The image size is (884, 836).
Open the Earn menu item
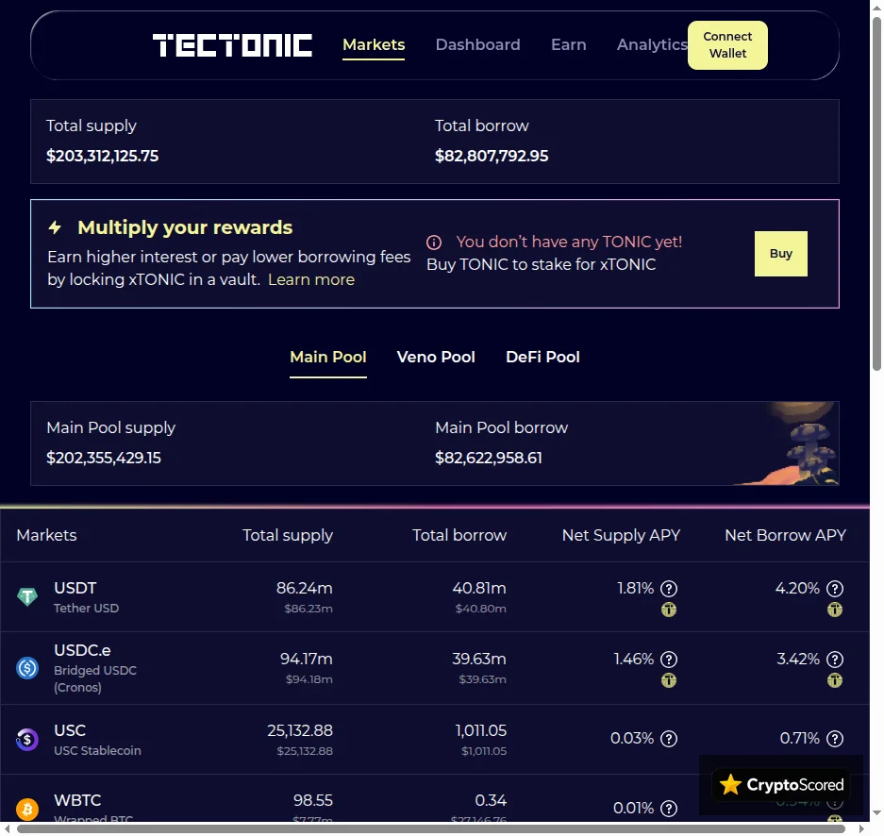568,44
